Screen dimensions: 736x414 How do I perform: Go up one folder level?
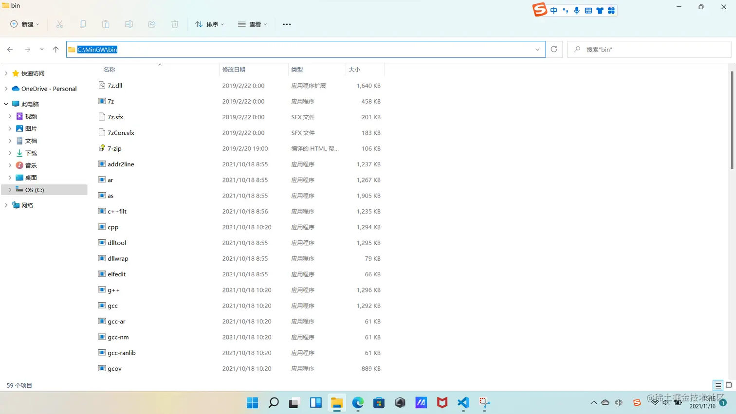tap(55, 49)
